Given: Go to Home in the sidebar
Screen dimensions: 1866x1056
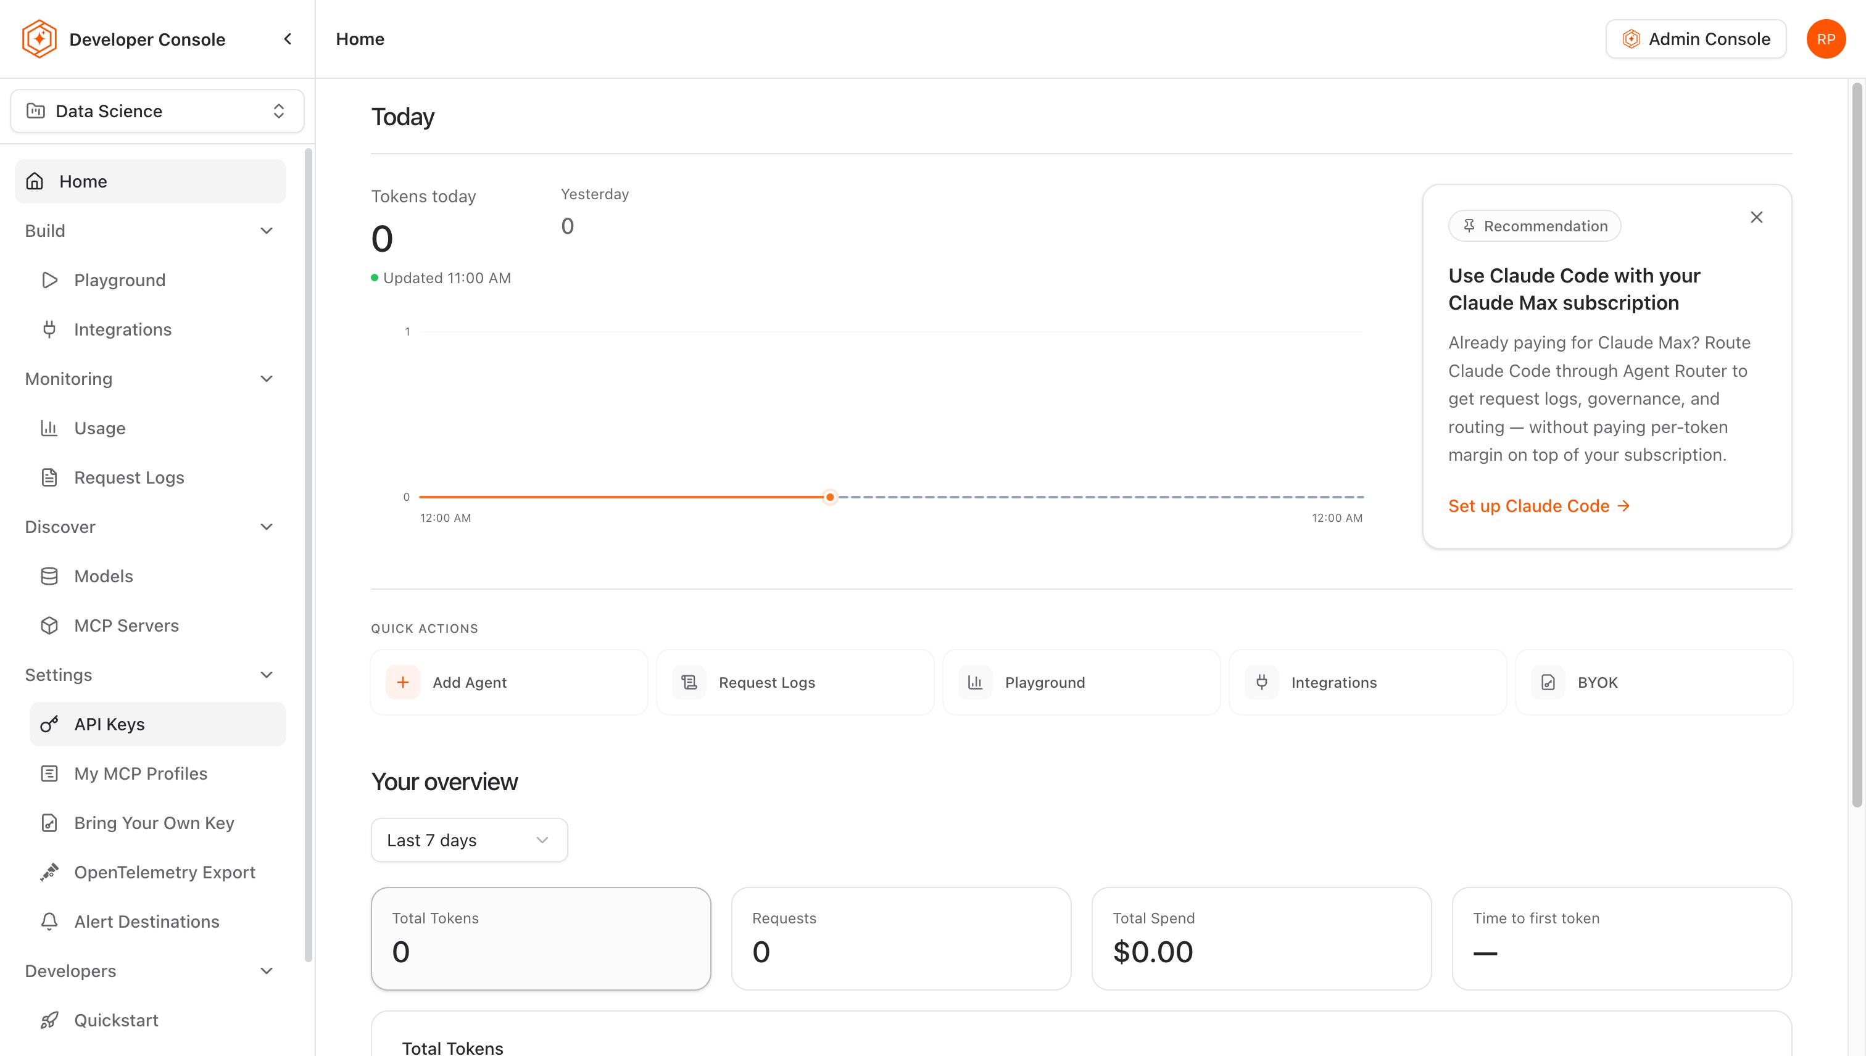Looking at the screenshot, I should 151,181.
